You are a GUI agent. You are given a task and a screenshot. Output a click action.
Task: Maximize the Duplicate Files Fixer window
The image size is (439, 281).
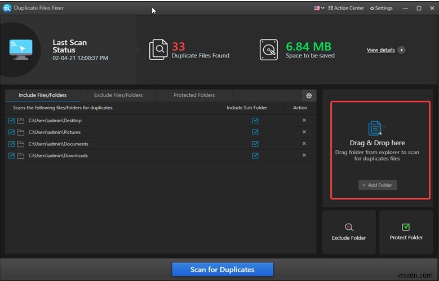click(x=419, y=8)
